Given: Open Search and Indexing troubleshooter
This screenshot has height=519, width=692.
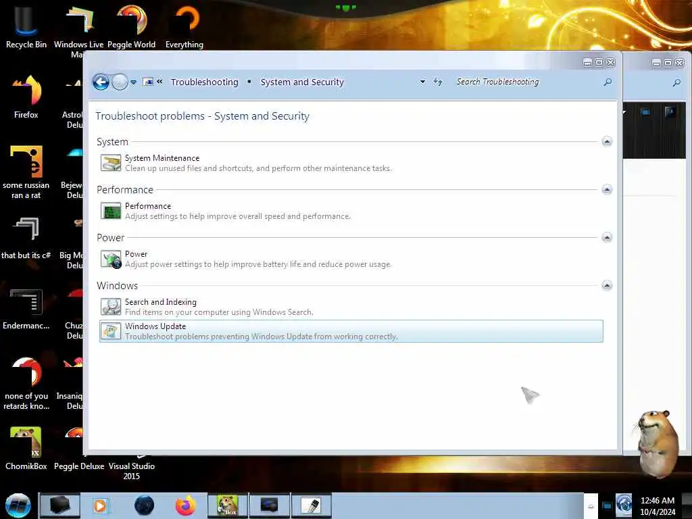Looking at the screenshot, I should tap(161, 302).
